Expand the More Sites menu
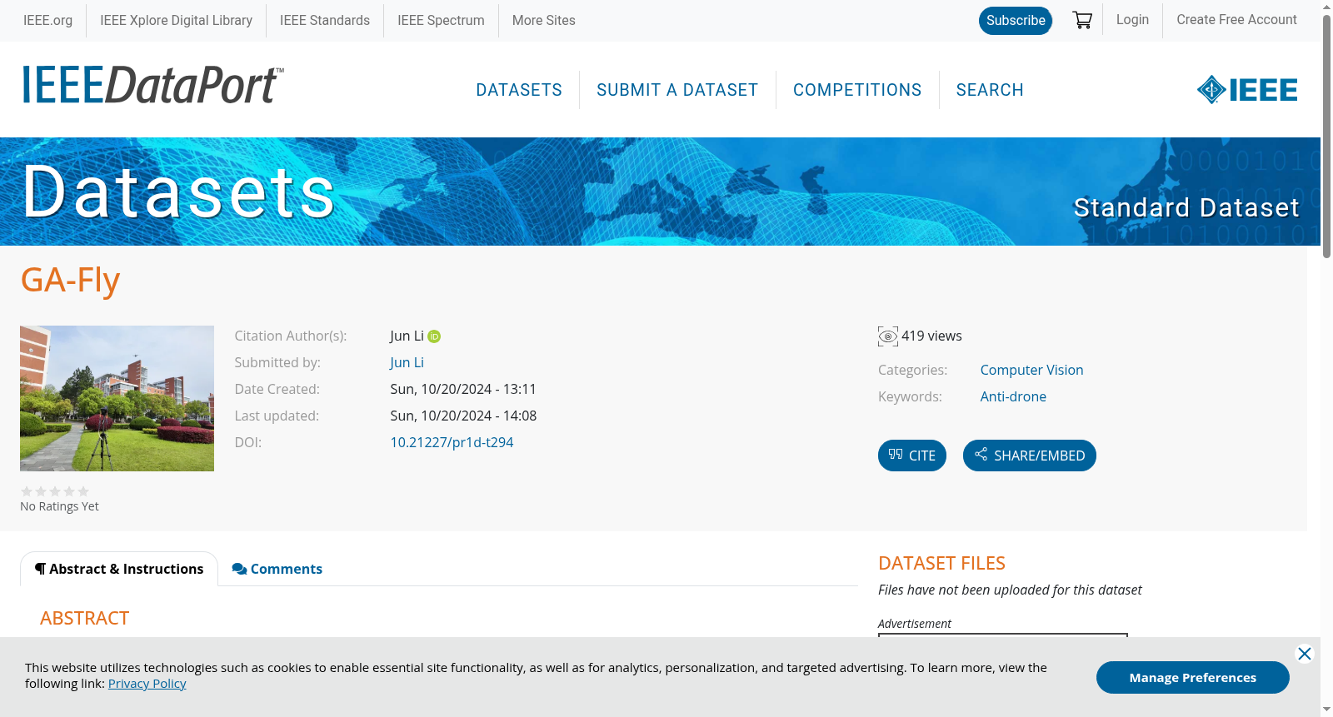1333x717 pixels. click(544, 21)
